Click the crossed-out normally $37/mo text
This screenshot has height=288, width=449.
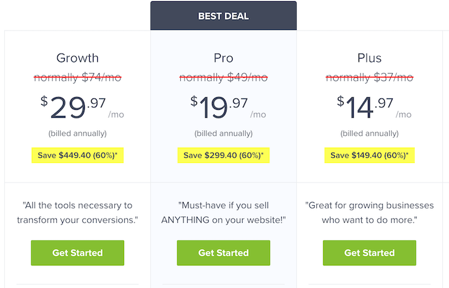pyautogui.click(x=369, y=77)
